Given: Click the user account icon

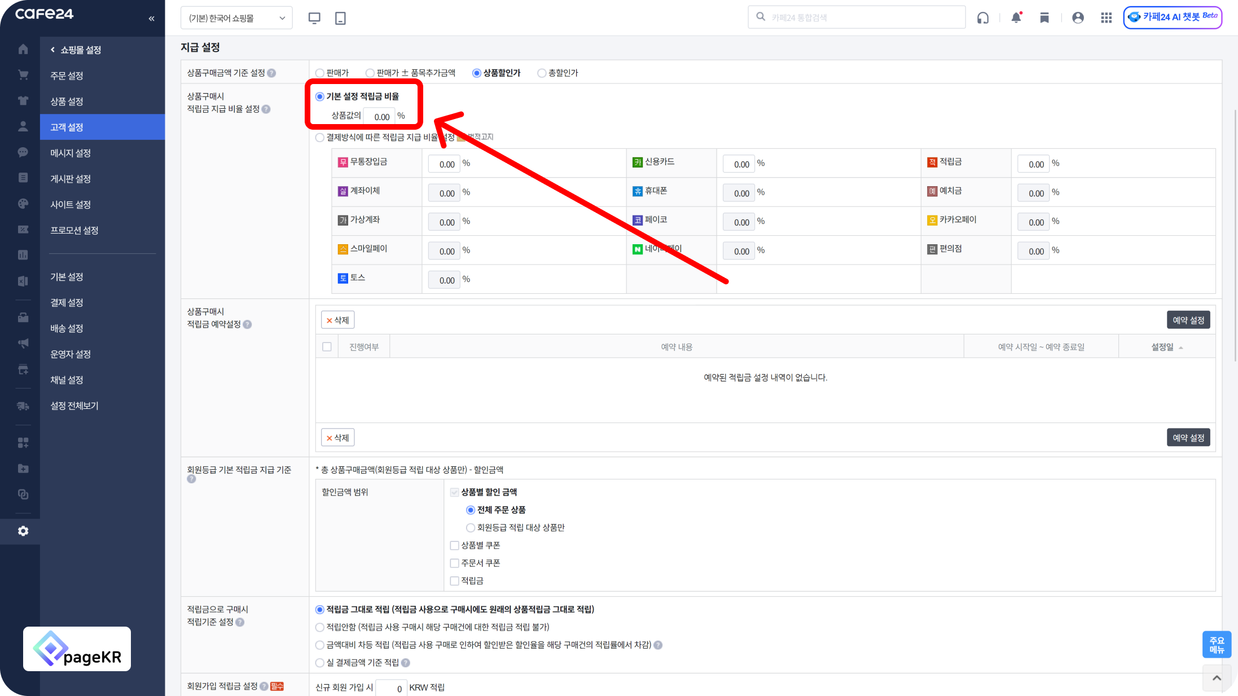Looking at the screenshot, I should point(1078,18).
